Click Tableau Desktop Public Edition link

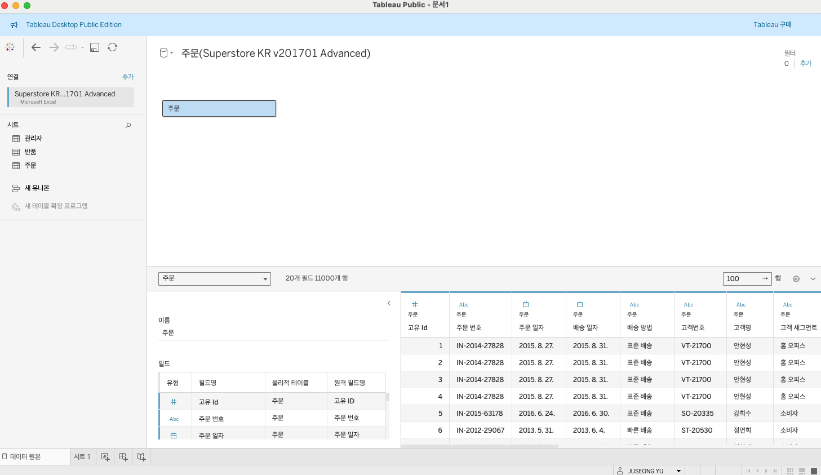pyautogui.click(x=74, y=25)
